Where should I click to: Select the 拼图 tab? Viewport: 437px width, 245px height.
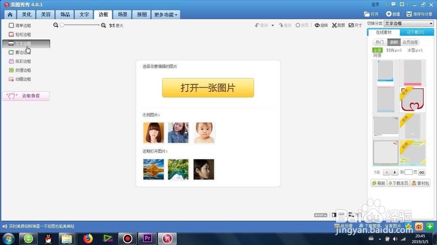(x=142, y=14)
